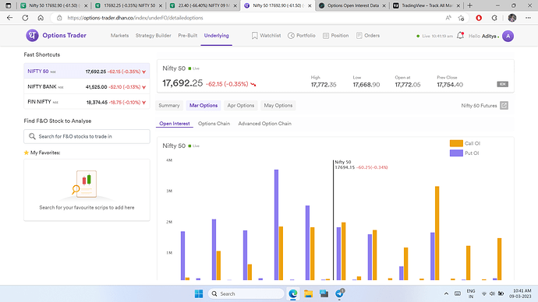
Task: Click the search magnifier in F&O field
Action: (32, 136)
